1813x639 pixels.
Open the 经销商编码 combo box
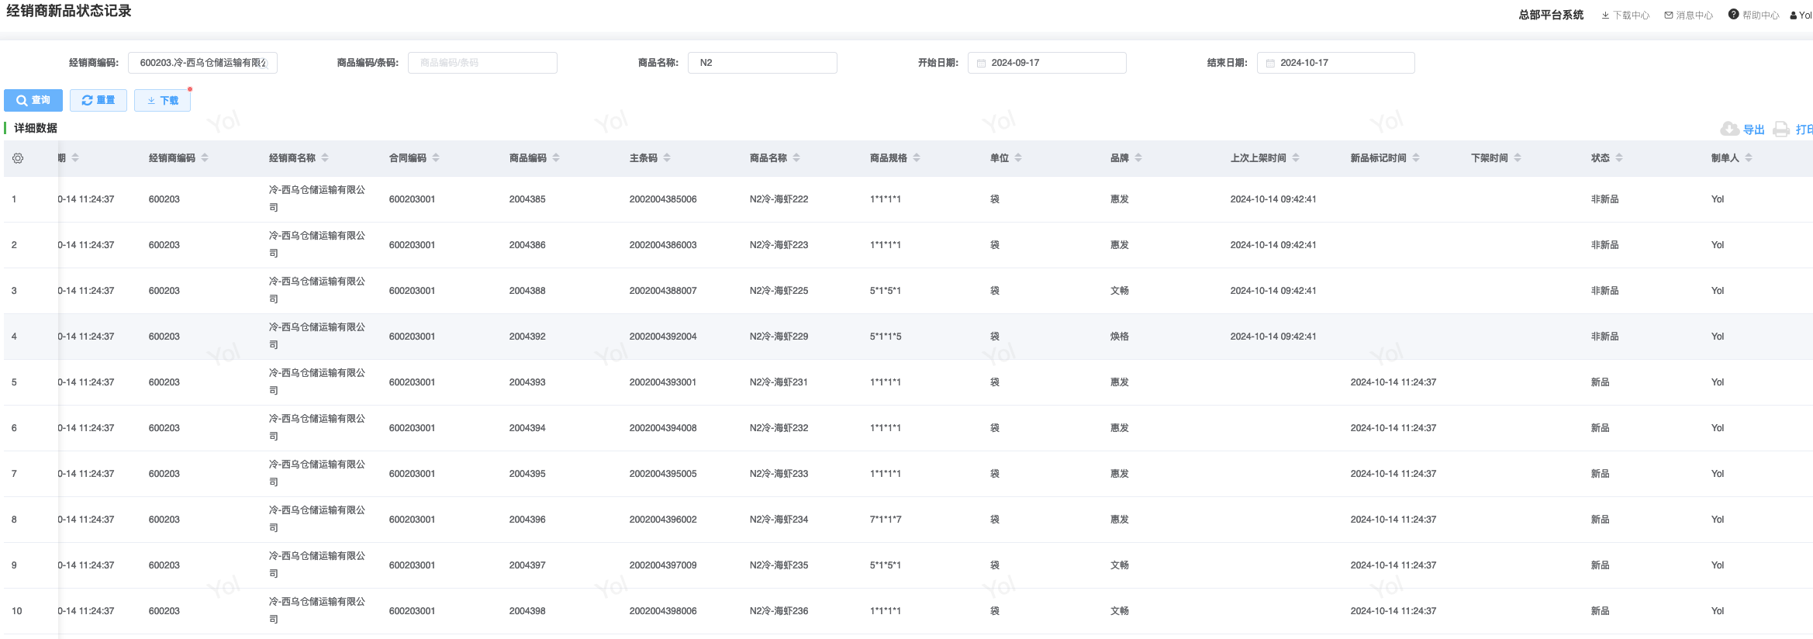coord(202,63)
